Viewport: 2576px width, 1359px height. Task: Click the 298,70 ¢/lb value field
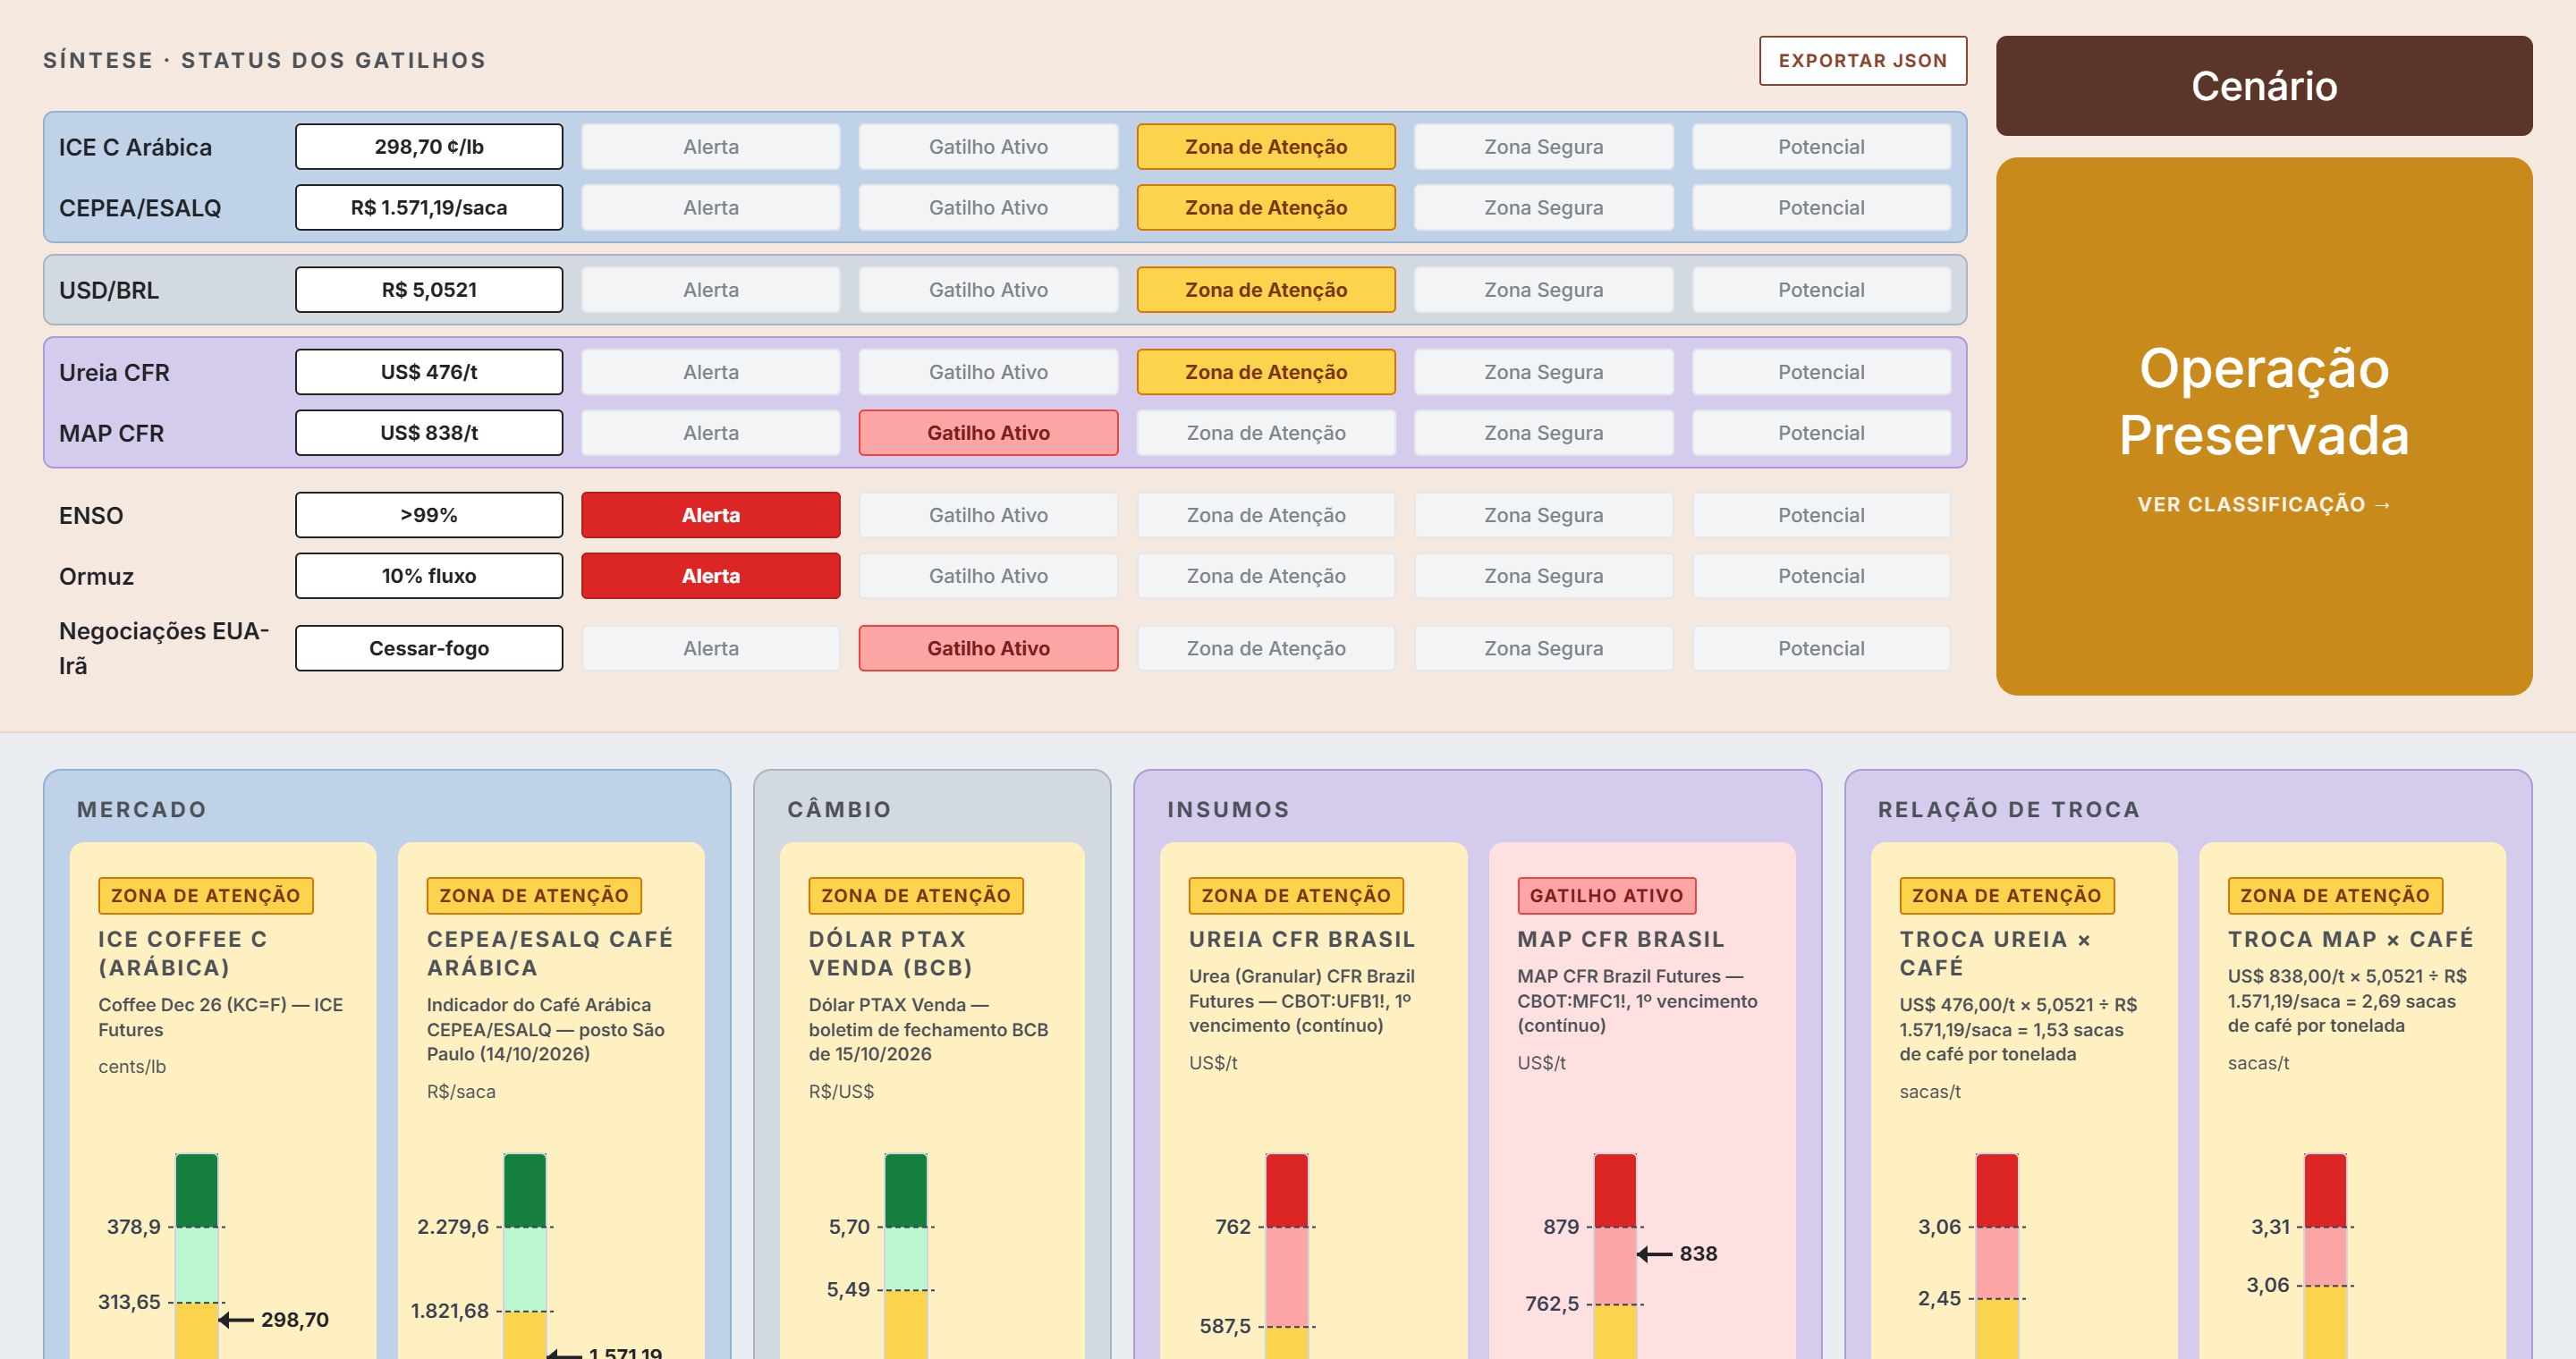429,147
